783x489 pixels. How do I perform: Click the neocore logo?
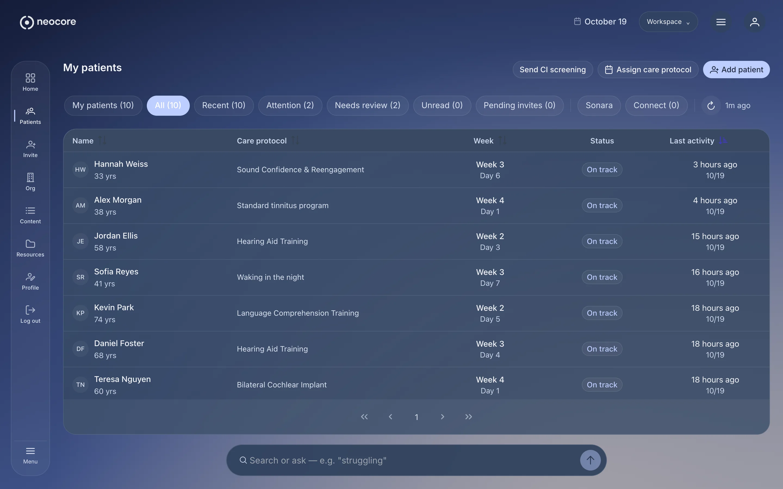[x=48, y=22]
